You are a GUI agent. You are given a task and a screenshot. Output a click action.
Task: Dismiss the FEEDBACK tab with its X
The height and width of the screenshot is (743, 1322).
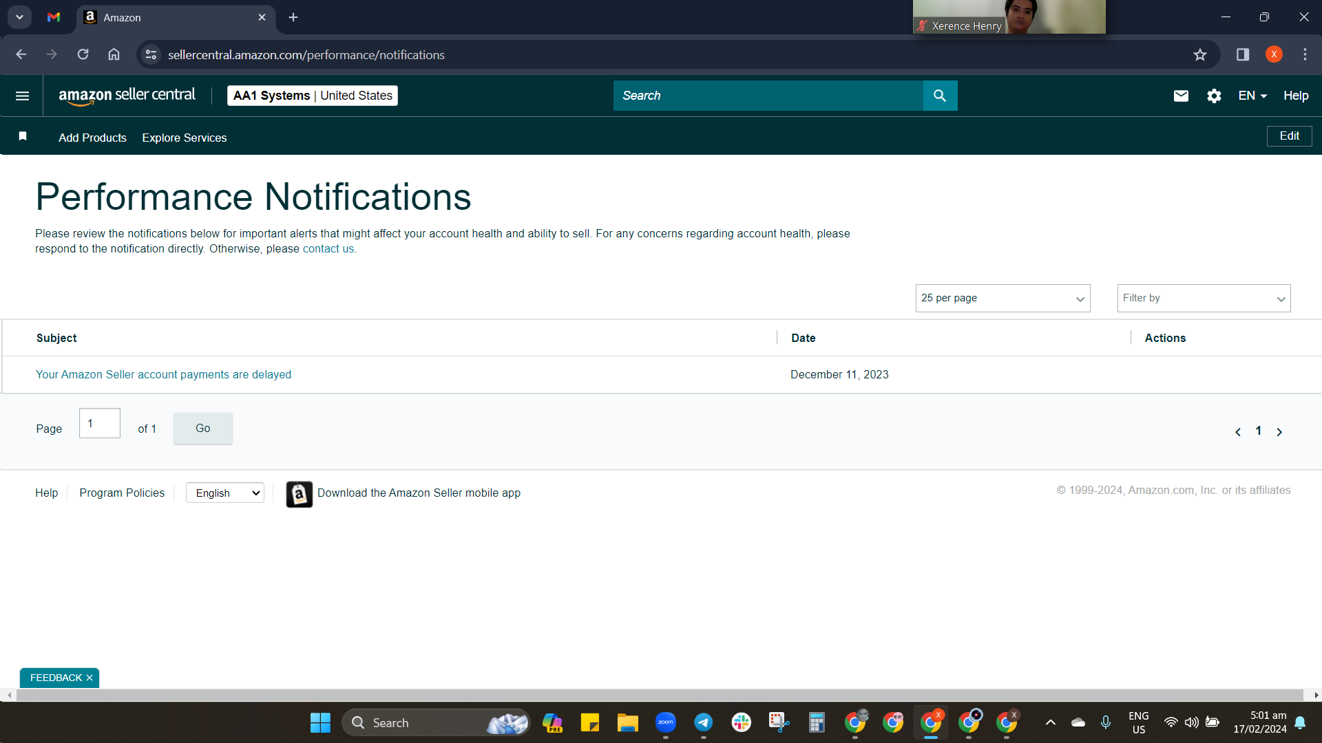click(90, 678)
